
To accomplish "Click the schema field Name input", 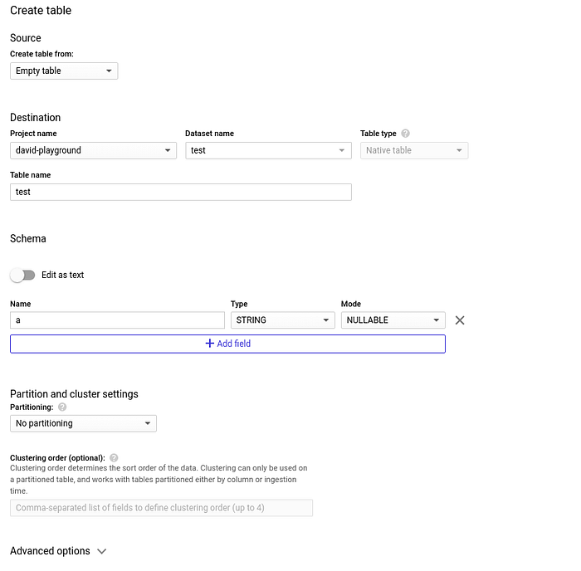I will (x=117, y=320).
